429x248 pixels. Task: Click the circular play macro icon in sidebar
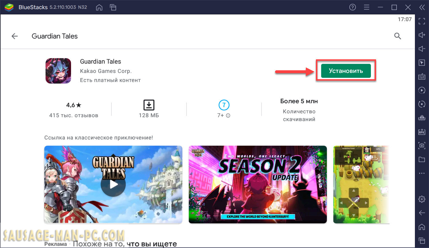click(422, 90)
